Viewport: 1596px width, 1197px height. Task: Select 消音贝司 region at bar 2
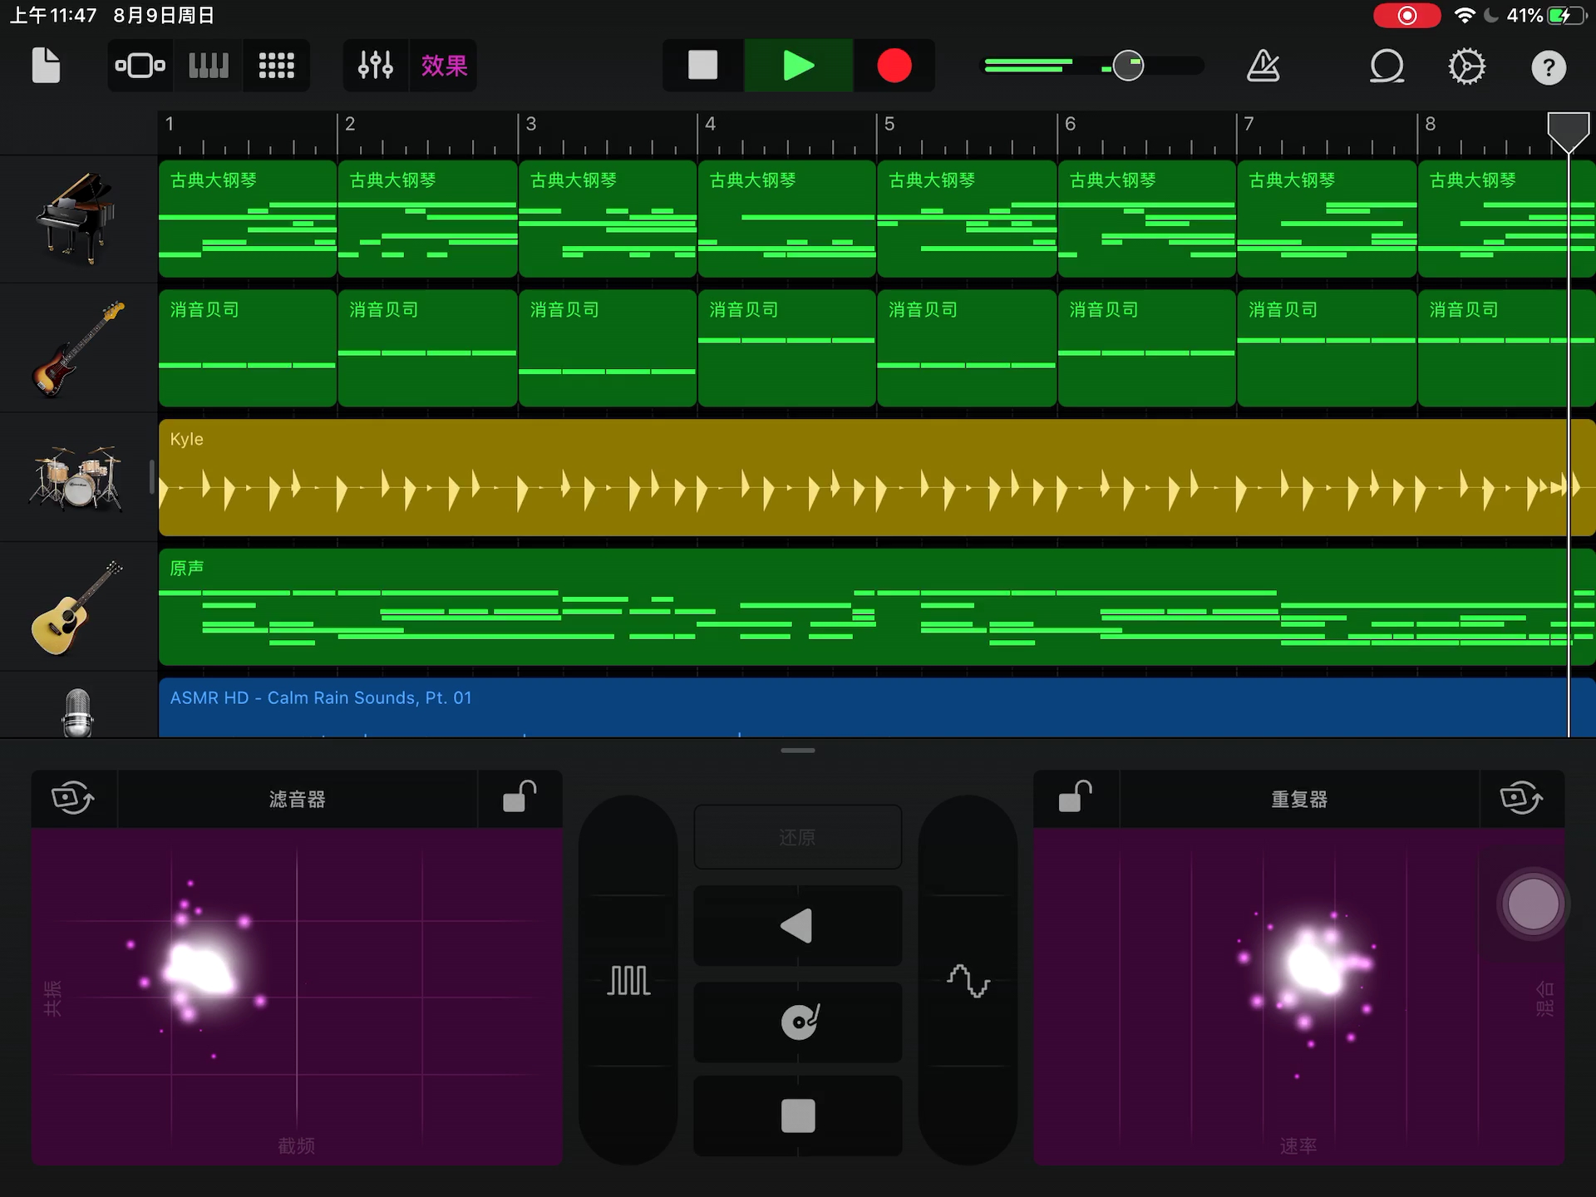(x=427, y=348)
